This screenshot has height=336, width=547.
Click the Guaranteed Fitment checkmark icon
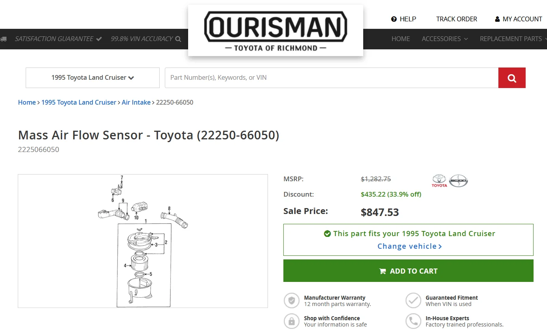click(413, 301)
